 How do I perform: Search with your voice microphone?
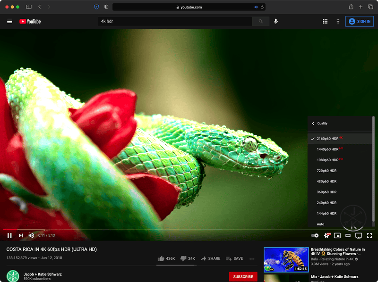[276, 21]
